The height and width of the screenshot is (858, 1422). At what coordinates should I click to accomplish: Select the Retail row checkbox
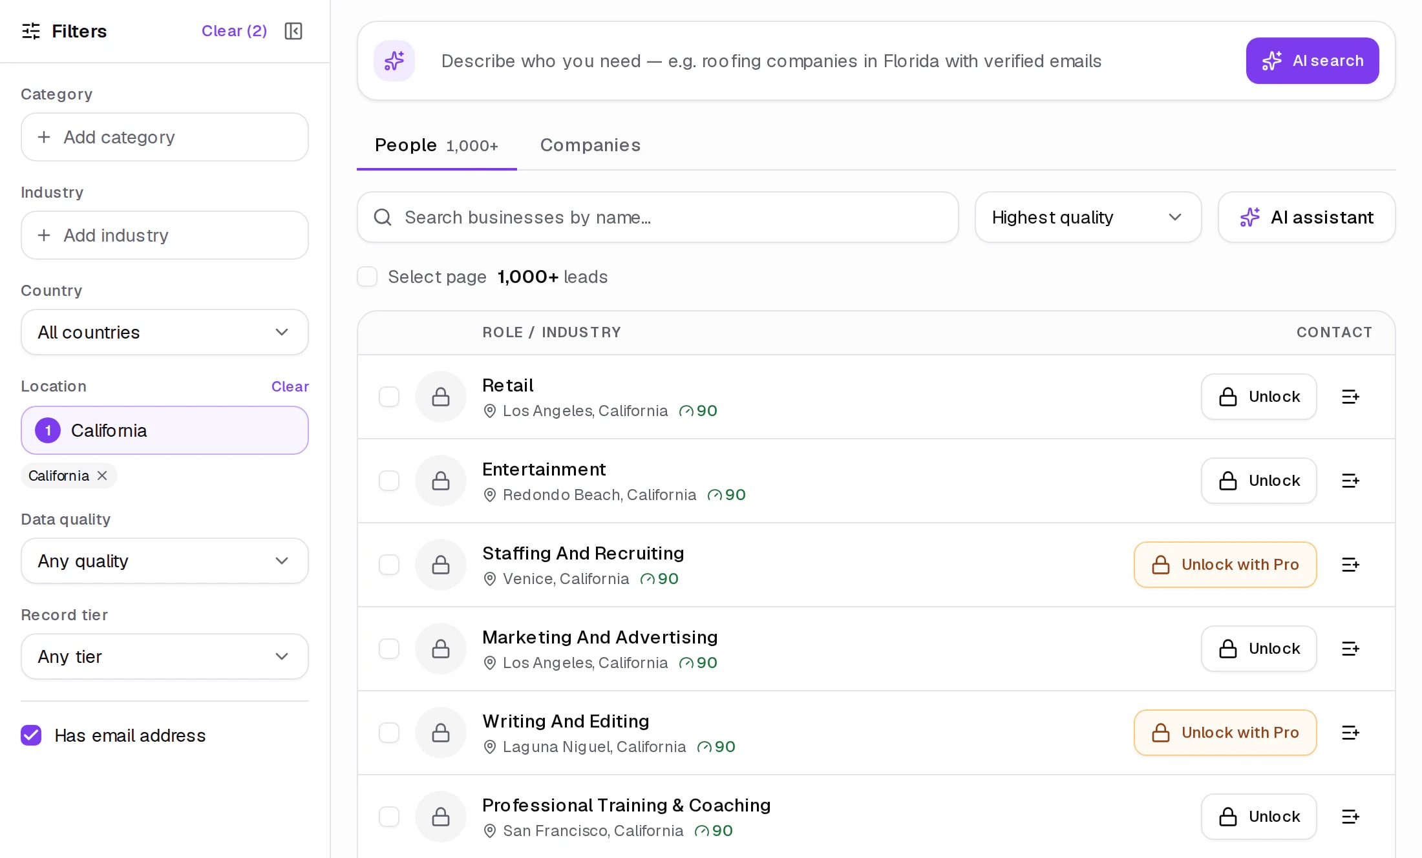(x=389, y=397)
